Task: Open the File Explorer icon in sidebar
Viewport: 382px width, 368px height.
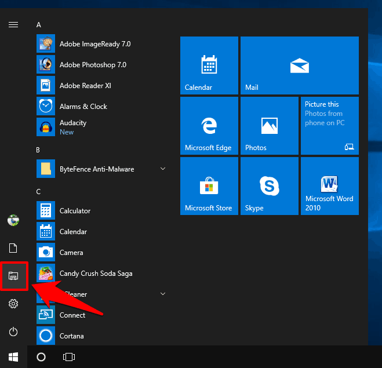Action: coord(13,276)
